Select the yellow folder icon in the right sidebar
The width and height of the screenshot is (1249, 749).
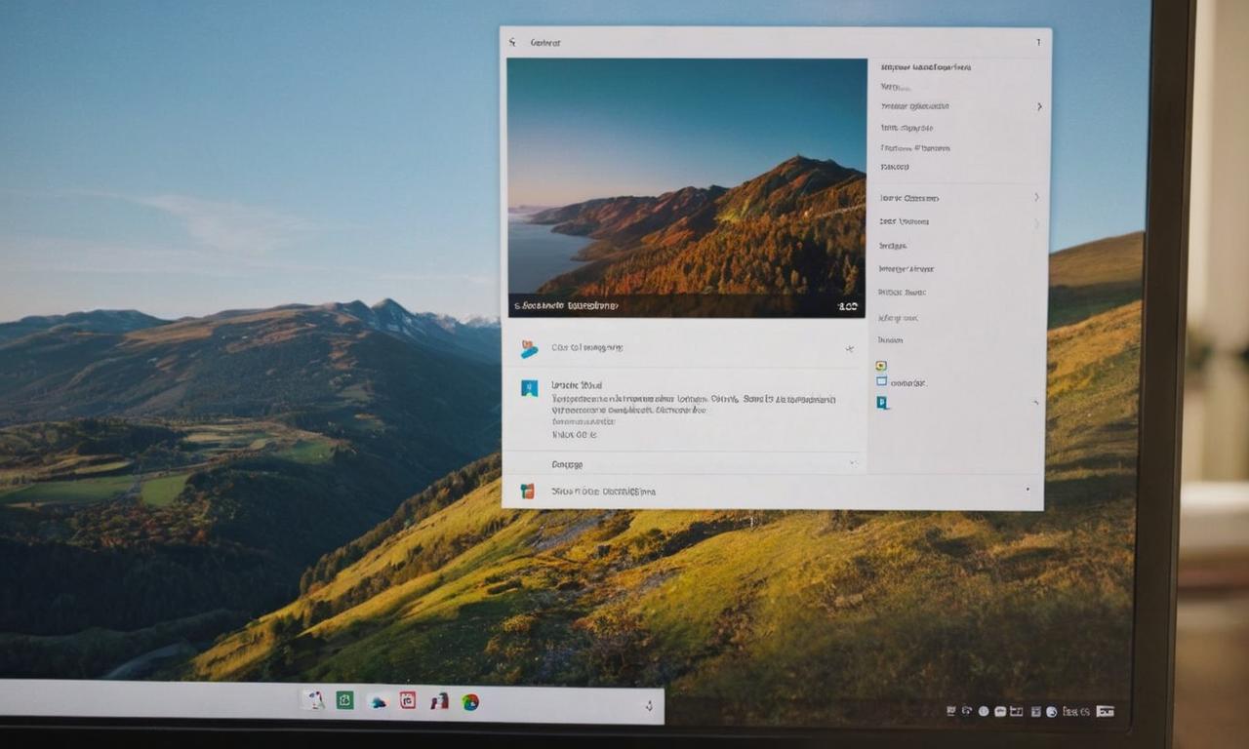point(881,365)
